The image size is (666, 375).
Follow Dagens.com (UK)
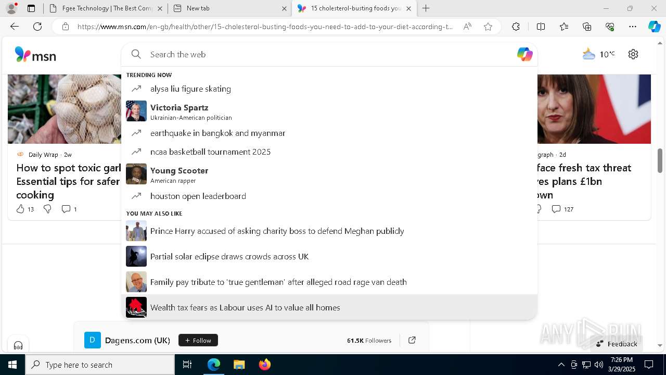click(x=198, y=340)
